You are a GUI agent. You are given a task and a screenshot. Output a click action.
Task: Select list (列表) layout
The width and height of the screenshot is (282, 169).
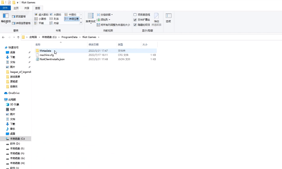coord(54,19)
